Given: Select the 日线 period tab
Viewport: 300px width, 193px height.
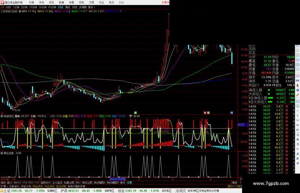Looking at the screenshot, I should pyautogui.click(x=60, y=7).
